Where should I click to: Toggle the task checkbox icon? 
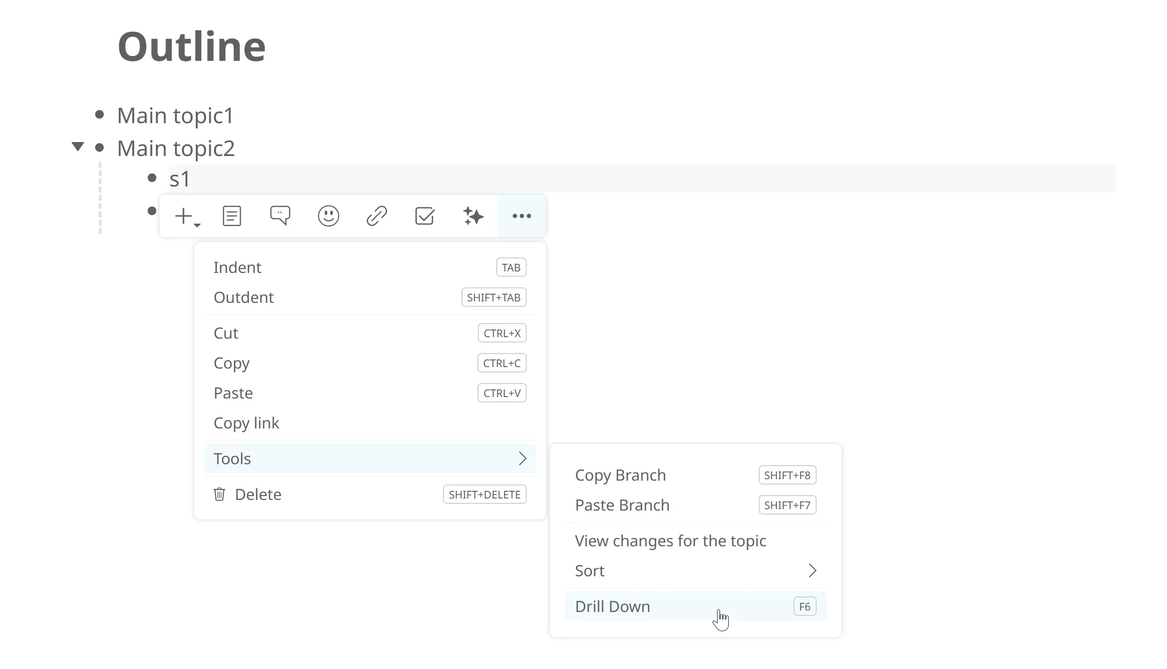pyautogui.click(x=425, y=216)
